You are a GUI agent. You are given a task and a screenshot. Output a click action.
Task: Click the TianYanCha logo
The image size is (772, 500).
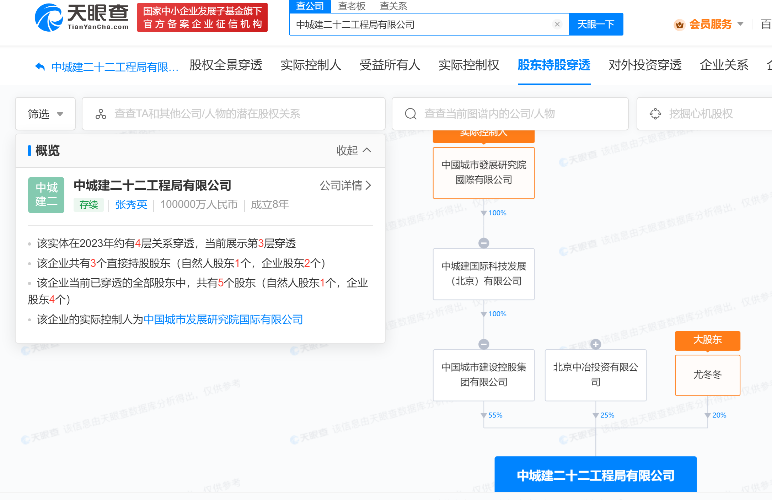pyautogui.click(x=82, y=17)
